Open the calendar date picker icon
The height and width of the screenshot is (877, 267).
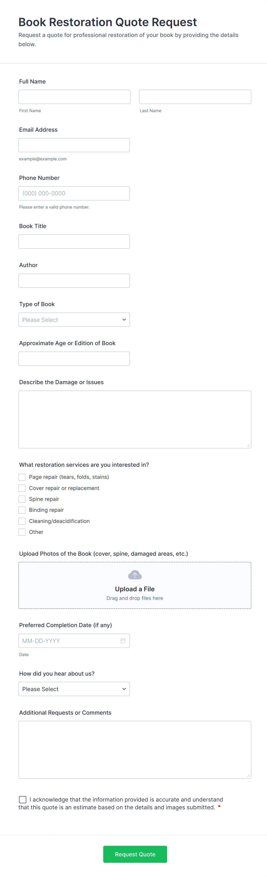pos(123,641)
